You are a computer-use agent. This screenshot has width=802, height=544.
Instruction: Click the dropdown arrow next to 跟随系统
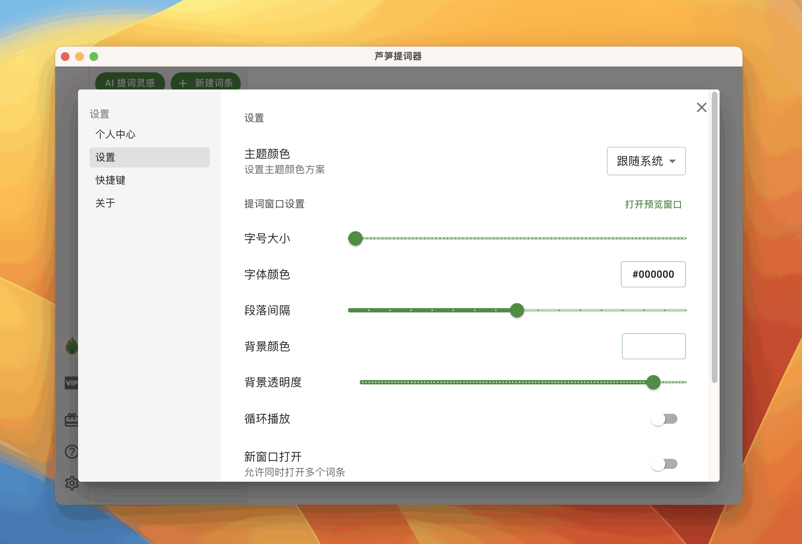(672, 161)
